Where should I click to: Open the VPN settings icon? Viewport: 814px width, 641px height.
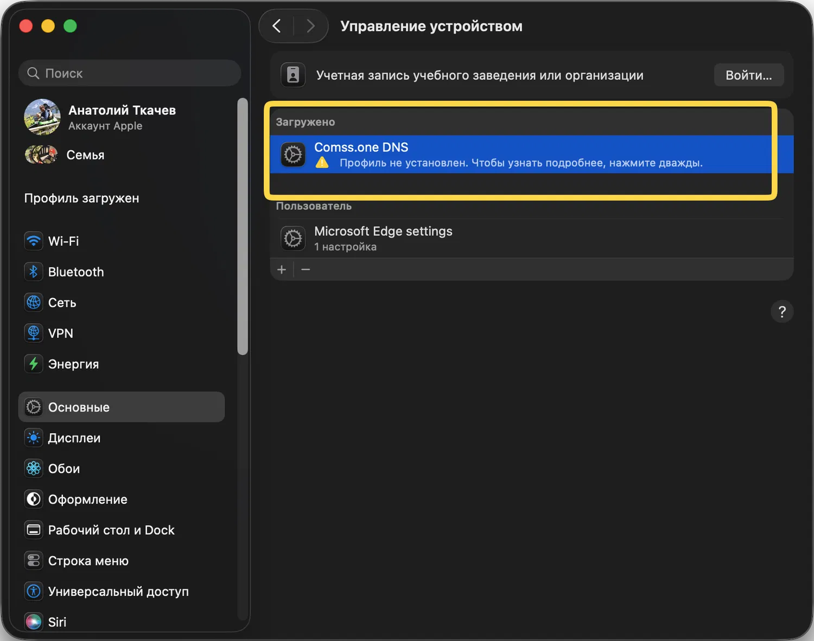tap(34, 333)
